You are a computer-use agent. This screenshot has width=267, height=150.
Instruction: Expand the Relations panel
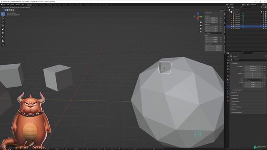[234, 93]
